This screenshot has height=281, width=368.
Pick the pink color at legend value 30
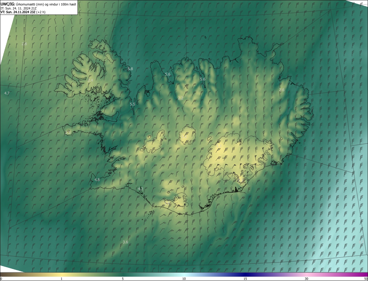[x=306, y=275]
